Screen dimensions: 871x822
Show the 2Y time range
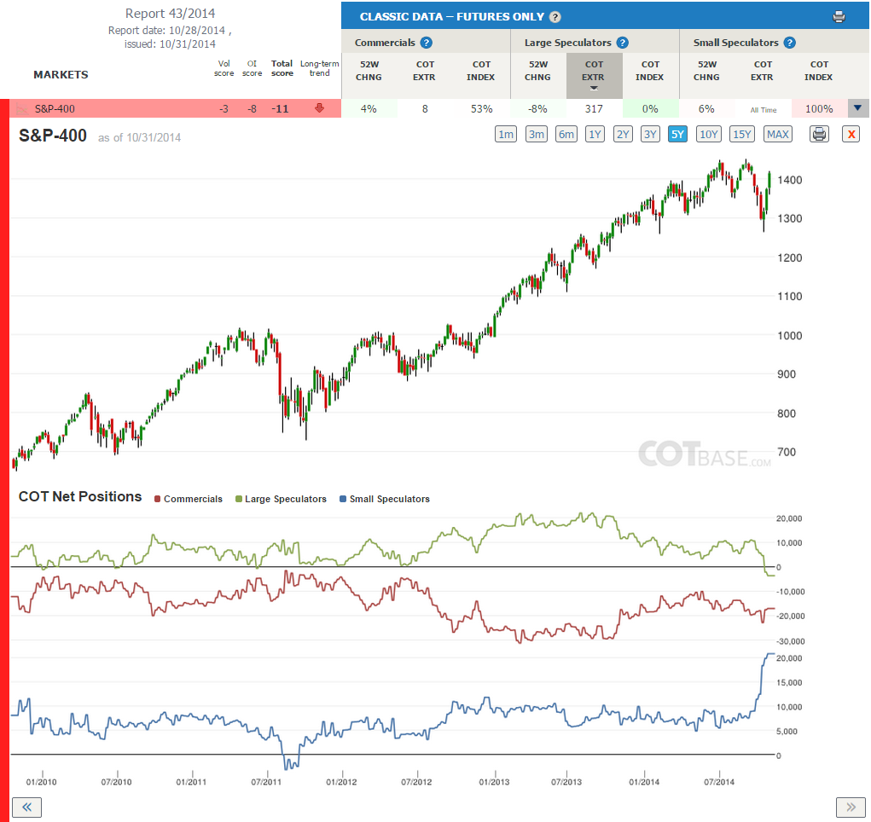623,135
